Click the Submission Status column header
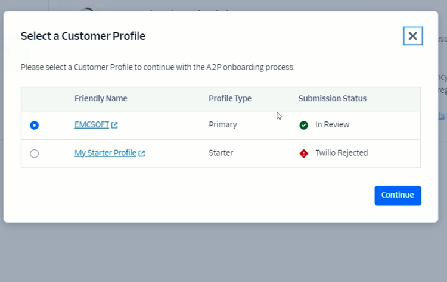Screen dimensions: 447x282 (x=332, y=99)
